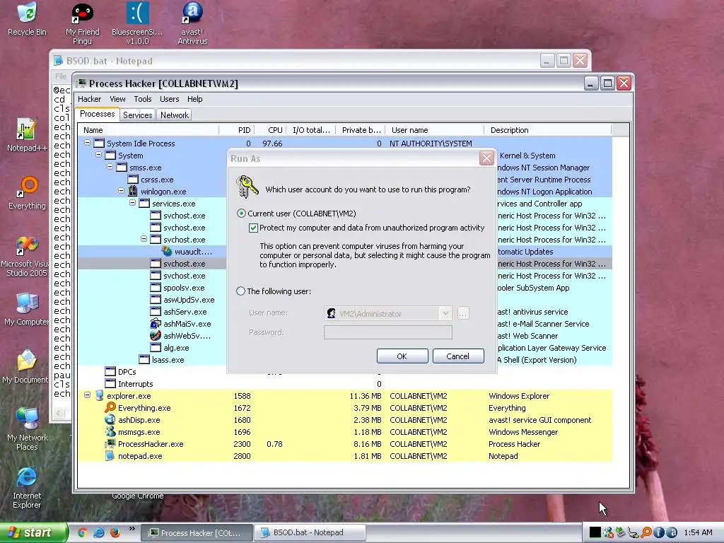Viewport: 724px width, 543px height.
Task: Open My Friend Pingu desktop icon
Action: tap(83, 24)
